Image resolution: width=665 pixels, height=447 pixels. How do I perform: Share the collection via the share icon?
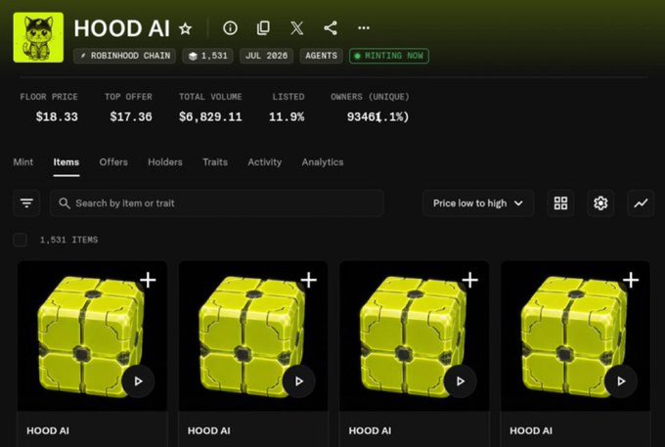[x=331, y=28]
